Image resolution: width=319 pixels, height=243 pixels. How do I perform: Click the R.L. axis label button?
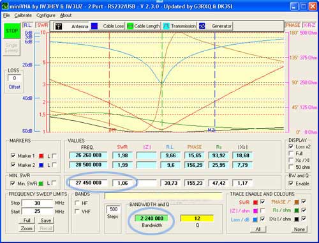tap(27, 25)
